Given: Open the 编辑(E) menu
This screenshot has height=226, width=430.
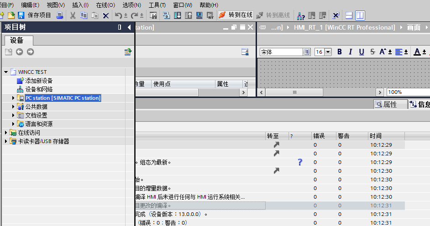Looking at the screenshot, I should [x=30, y=5].
